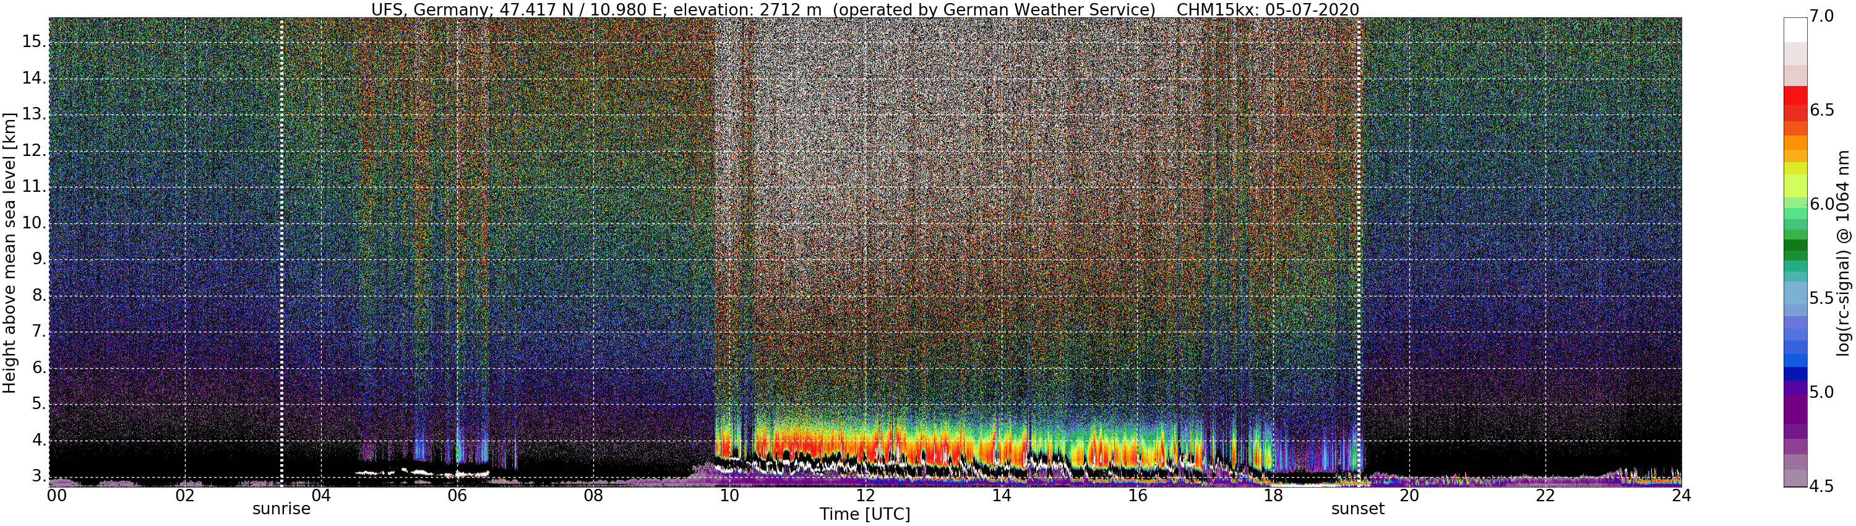
Task: Click the height axis tick '8.'
Action: tap(39, 295)
